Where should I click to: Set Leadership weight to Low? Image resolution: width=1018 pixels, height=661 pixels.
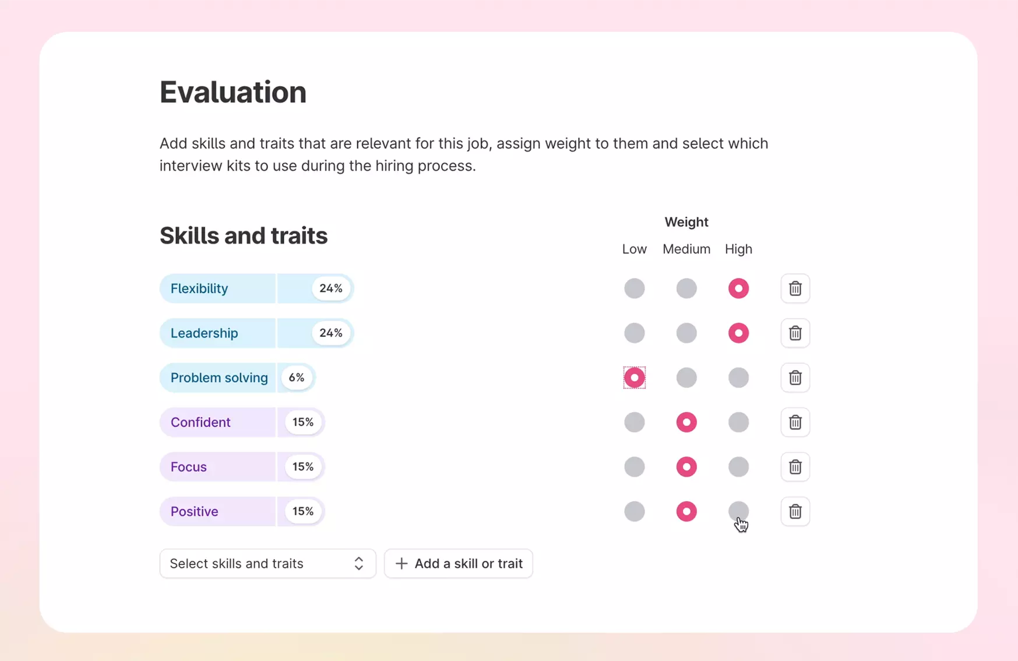click(x=634, y=333)
